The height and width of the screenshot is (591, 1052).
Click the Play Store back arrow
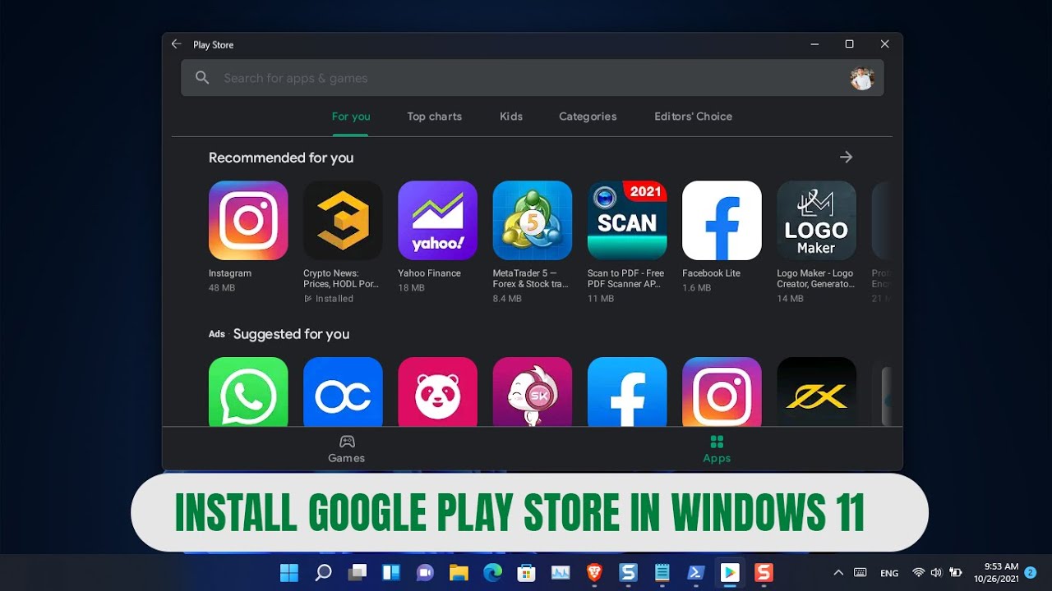click(x=176, y=44)
